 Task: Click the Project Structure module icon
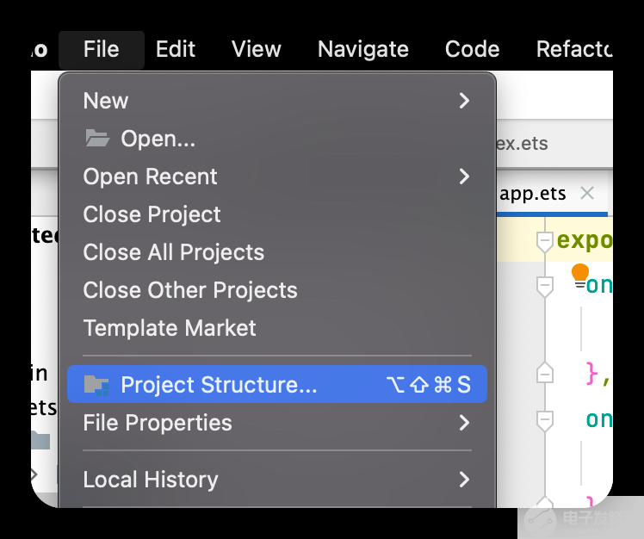pyautogui.click(x=97, y=385)
